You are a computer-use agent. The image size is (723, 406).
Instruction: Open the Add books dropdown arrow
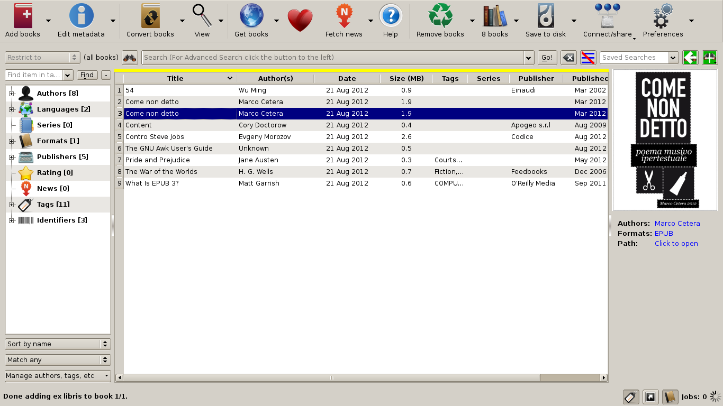coord(48,21)
